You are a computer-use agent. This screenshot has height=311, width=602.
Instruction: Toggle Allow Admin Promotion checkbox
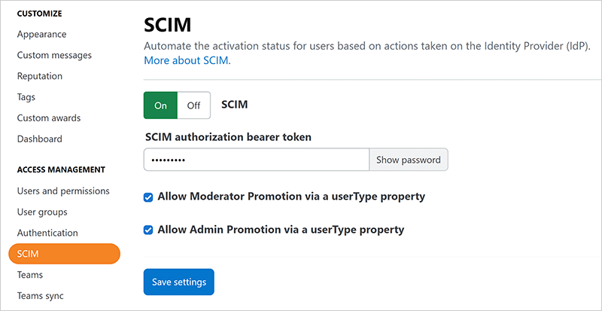[148, 230]
